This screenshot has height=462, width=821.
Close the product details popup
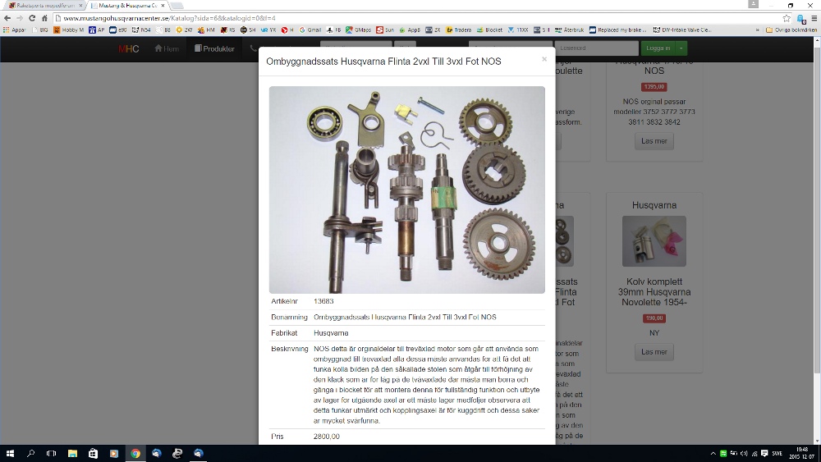click(544, 59)
